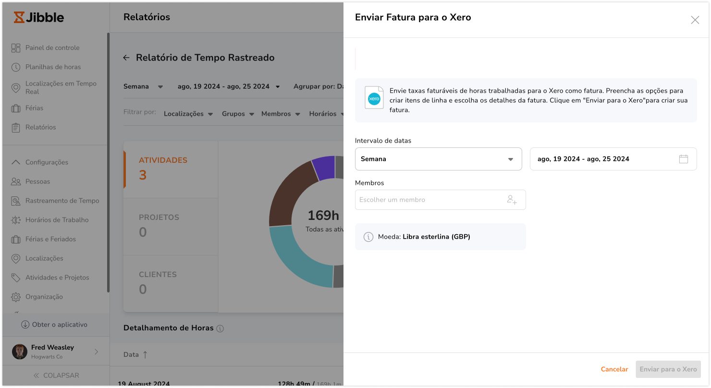
Task: Open the Agrupar por dropdown
Action: [x=318, y=86]
